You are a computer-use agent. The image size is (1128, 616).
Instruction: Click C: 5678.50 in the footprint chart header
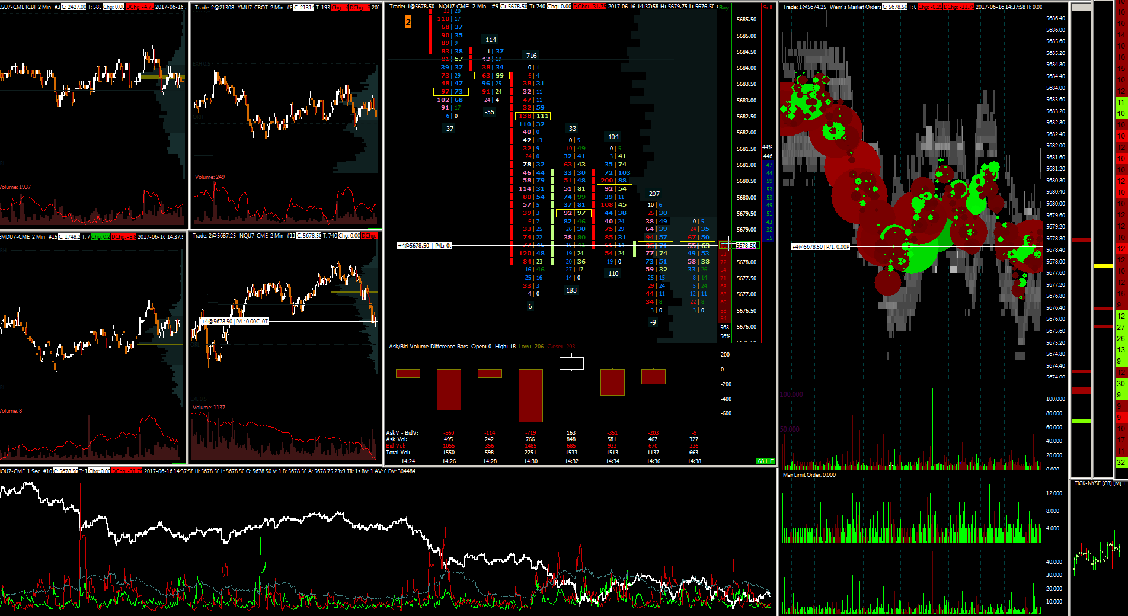[x=513, y=7]
